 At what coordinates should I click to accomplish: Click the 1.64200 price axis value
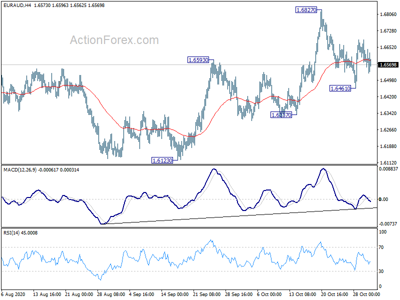pyautogui.click(x=388, y=96)
